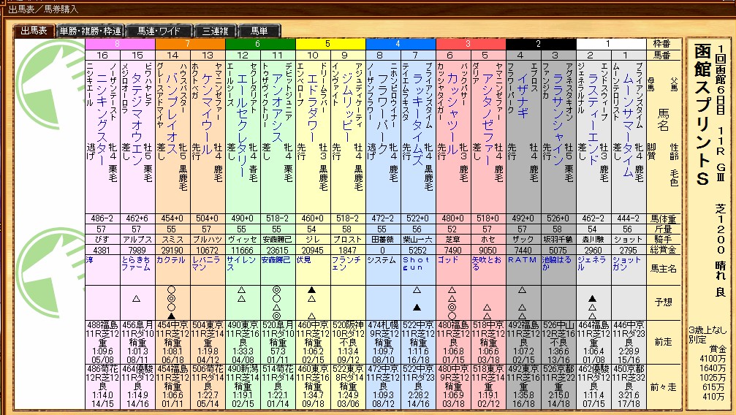Open the 三連複 betting tab
Screen dimensions: 736x415
coord(216,31)
